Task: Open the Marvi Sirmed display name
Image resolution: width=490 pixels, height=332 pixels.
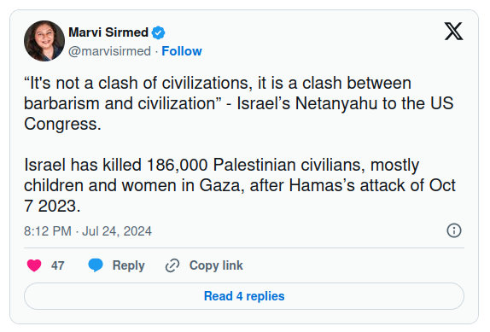Action: point(108,32)
